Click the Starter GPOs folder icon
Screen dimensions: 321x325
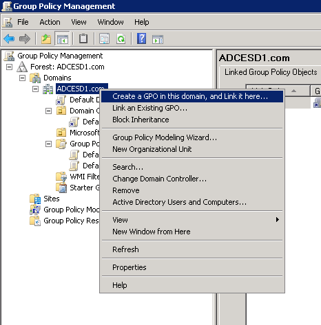tap(61, 188)
